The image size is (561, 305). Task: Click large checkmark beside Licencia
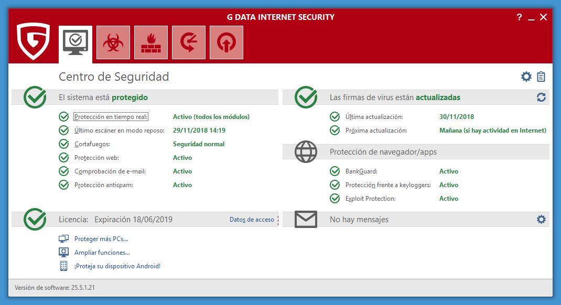click(x=35, y=219)
